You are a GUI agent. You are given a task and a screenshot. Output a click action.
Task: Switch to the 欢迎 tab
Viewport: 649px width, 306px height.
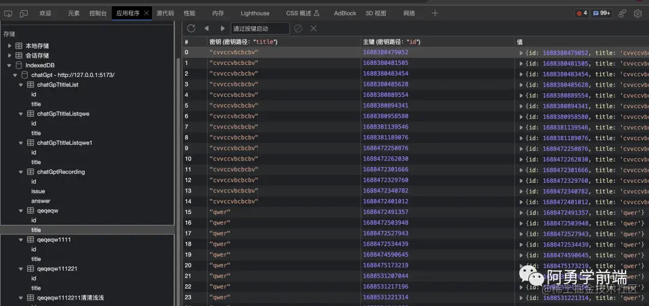tap(46, 13)
